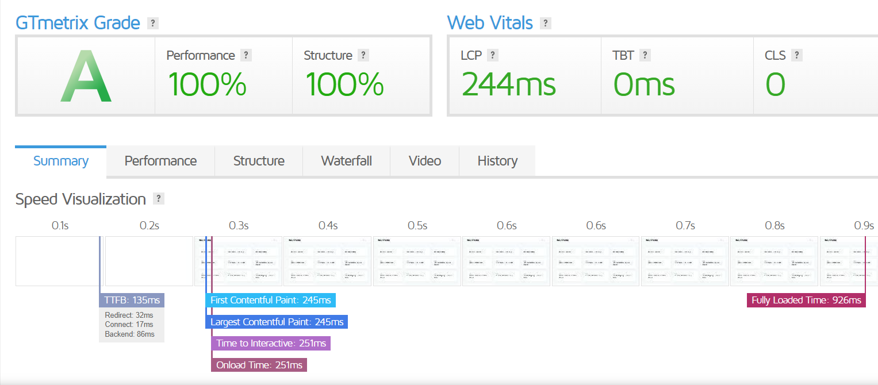The width and height of the screenshot is (878, 385).
Task: Click the filmstrip frame under 0.5s
Action: click(x=417, y=261)
